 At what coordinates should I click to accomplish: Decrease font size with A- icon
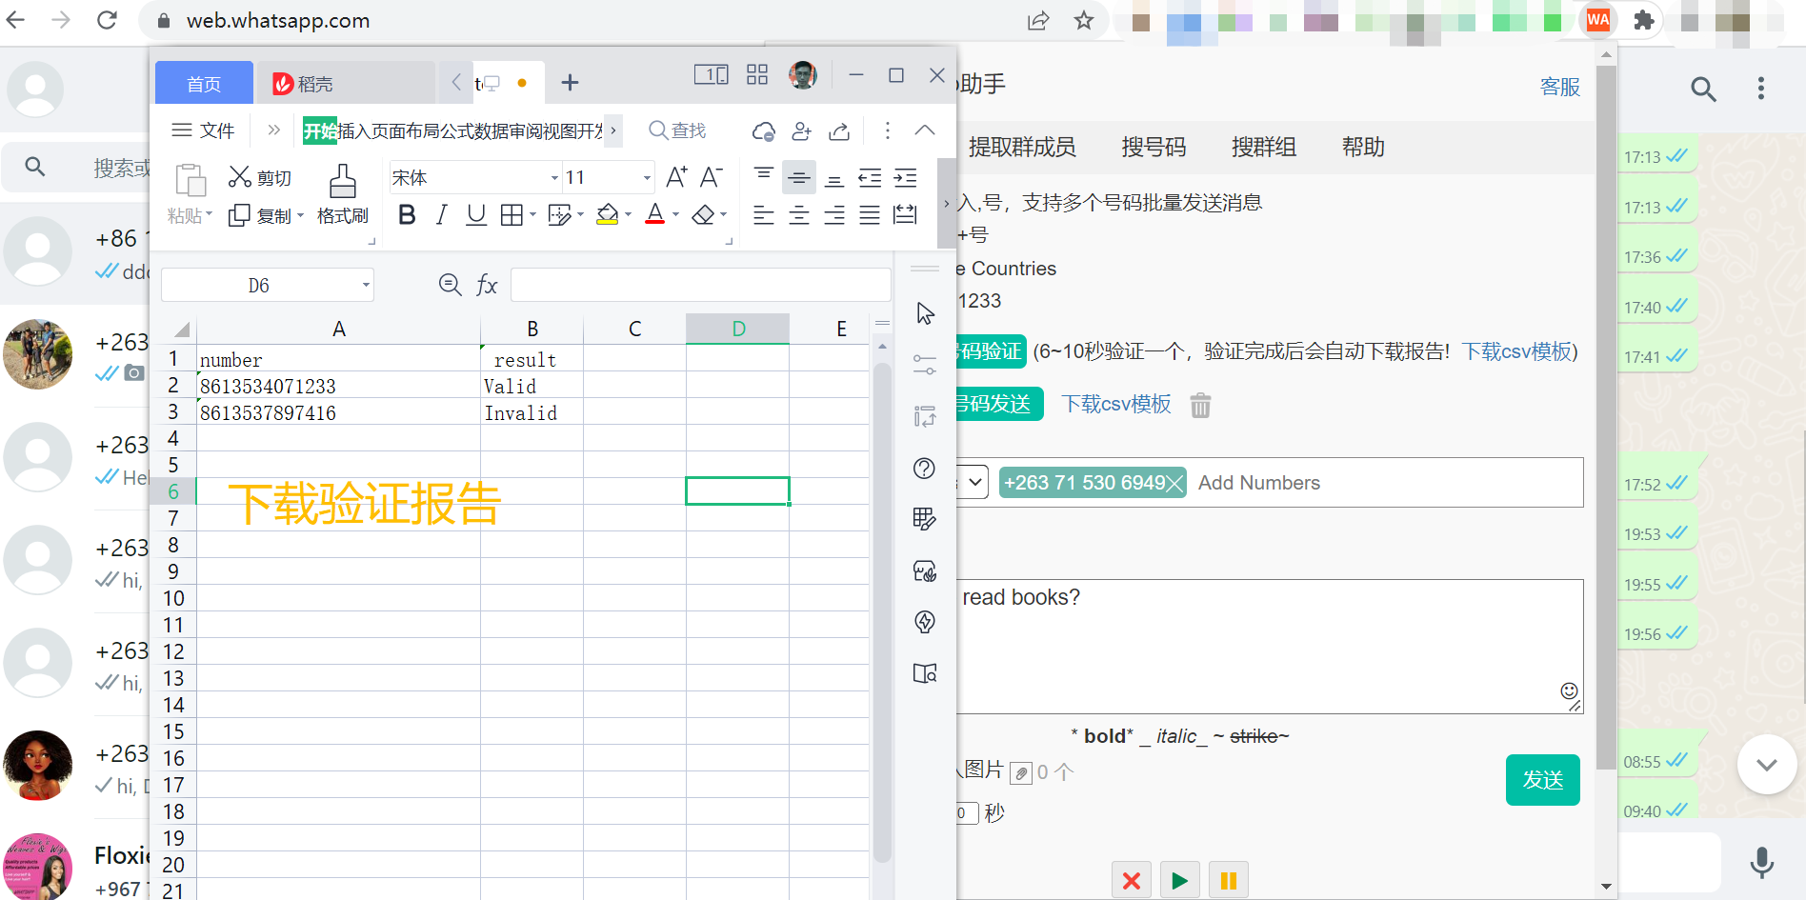pos(711,177)
